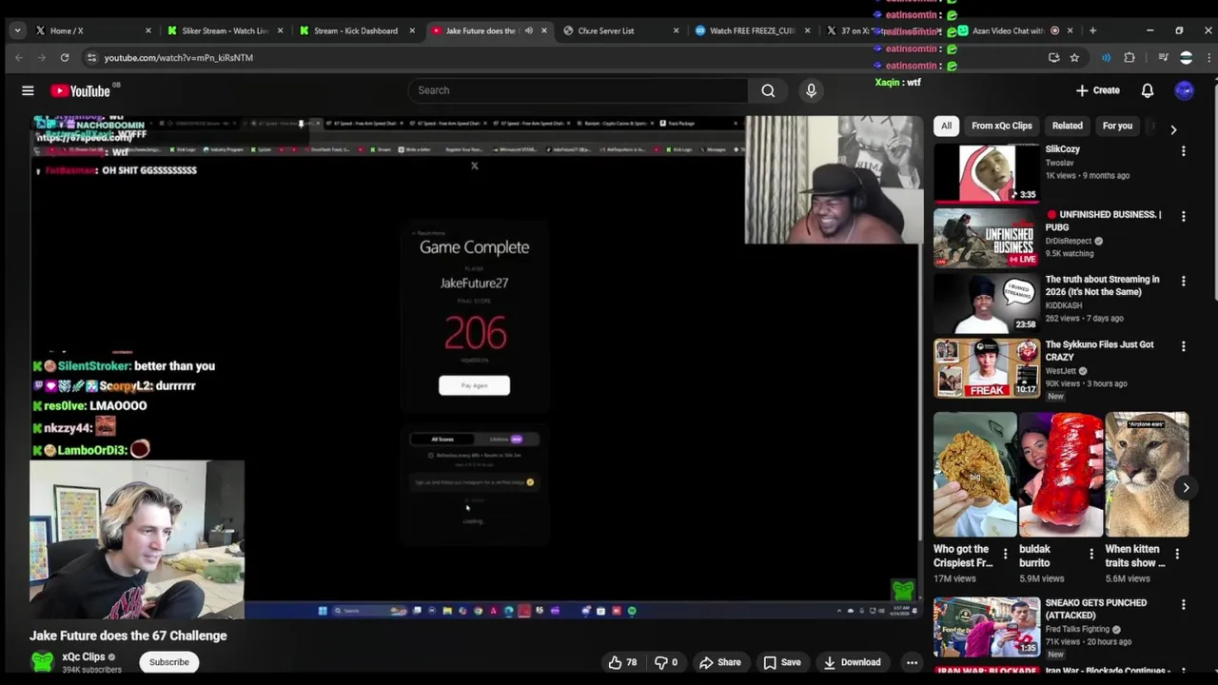The height and width of the screenshot is (685, 1218).
Task: Close the Stream - Kick Dashboard tab
Action: (x=411, y=30)
